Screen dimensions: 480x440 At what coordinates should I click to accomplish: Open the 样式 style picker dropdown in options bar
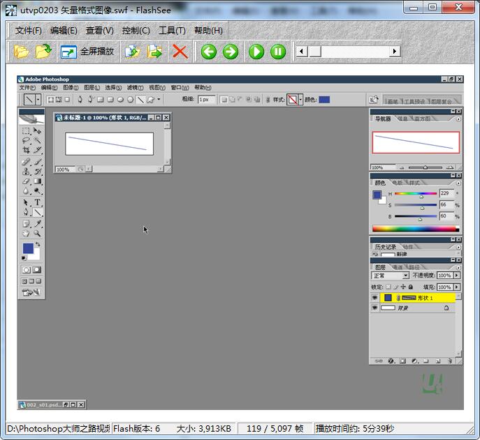coord(300,100)
